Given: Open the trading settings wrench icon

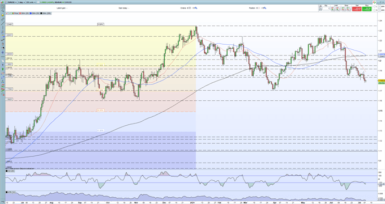Looking at the screenshot, I should (320, 6).
